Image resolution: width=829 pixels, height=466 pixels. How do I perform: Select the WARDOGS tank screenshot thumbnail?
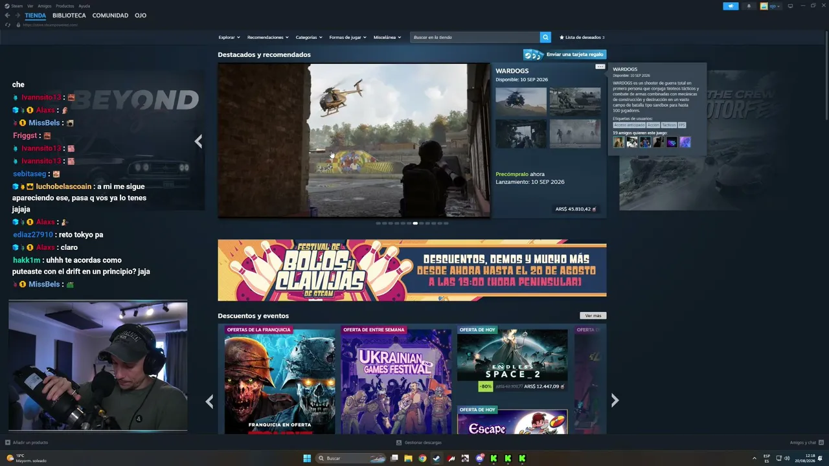pyautogui.click(x=575, y=102)
